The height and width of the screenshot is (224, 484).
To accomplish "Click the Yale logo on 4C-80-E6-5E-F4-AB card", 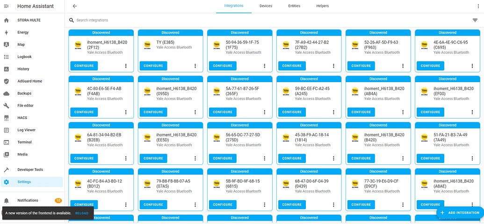I will (78, 91).
